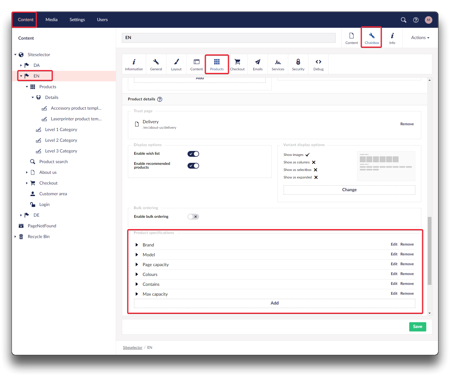Switch to the Security lock tab
This screenshot has width=450, height=376.
298,64
